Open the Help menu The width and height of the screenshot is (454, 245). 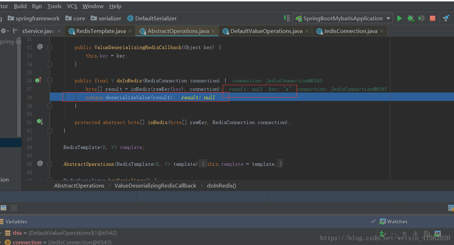[115, 6]
